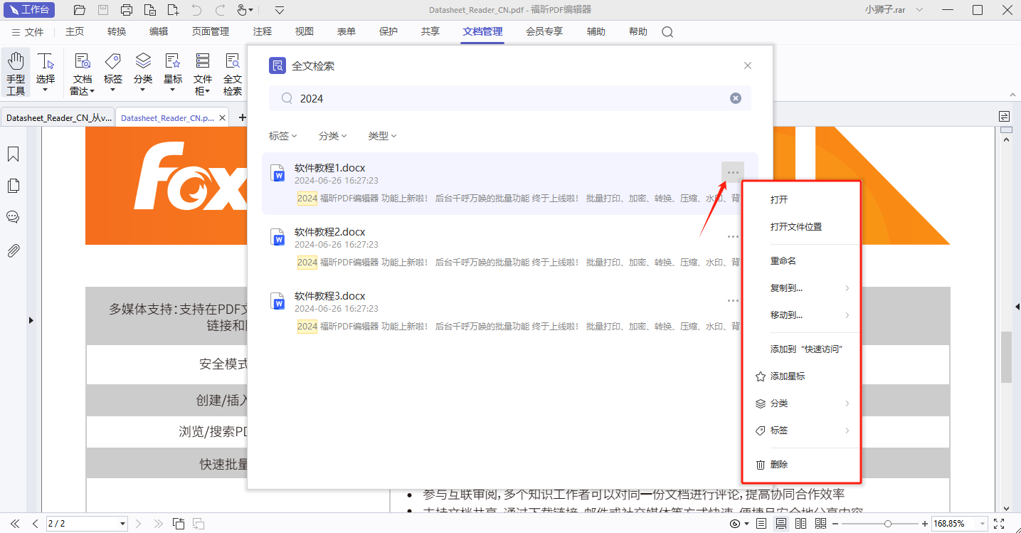The width and height of the screenshot is (1021, 533).
Task: Open the 文档雷达 document radar tool
Action: tap(83, 73)
